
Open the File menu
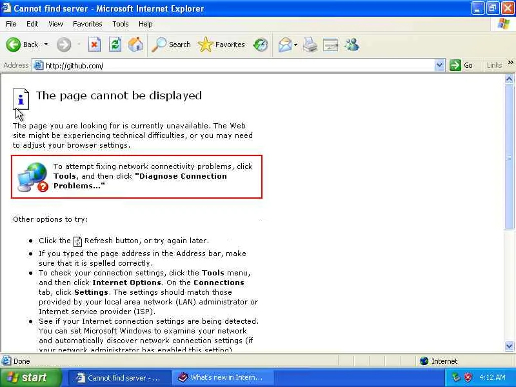11,24
